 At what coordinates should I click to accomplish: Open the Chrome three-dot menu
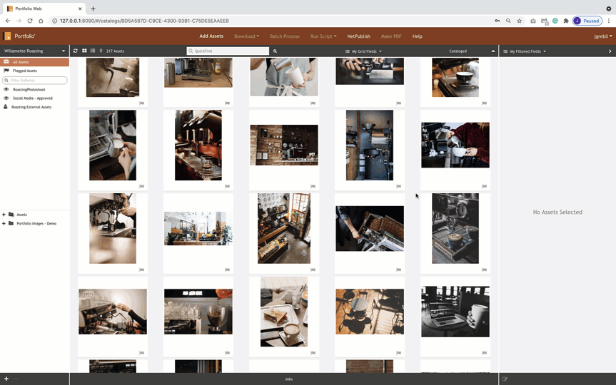[609, 21]
